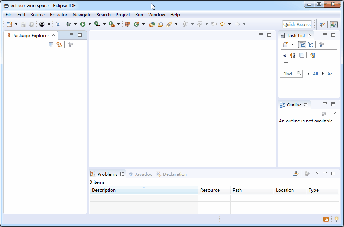
Task: Open the New Java Class dropdown arrow
Action: 143,24
